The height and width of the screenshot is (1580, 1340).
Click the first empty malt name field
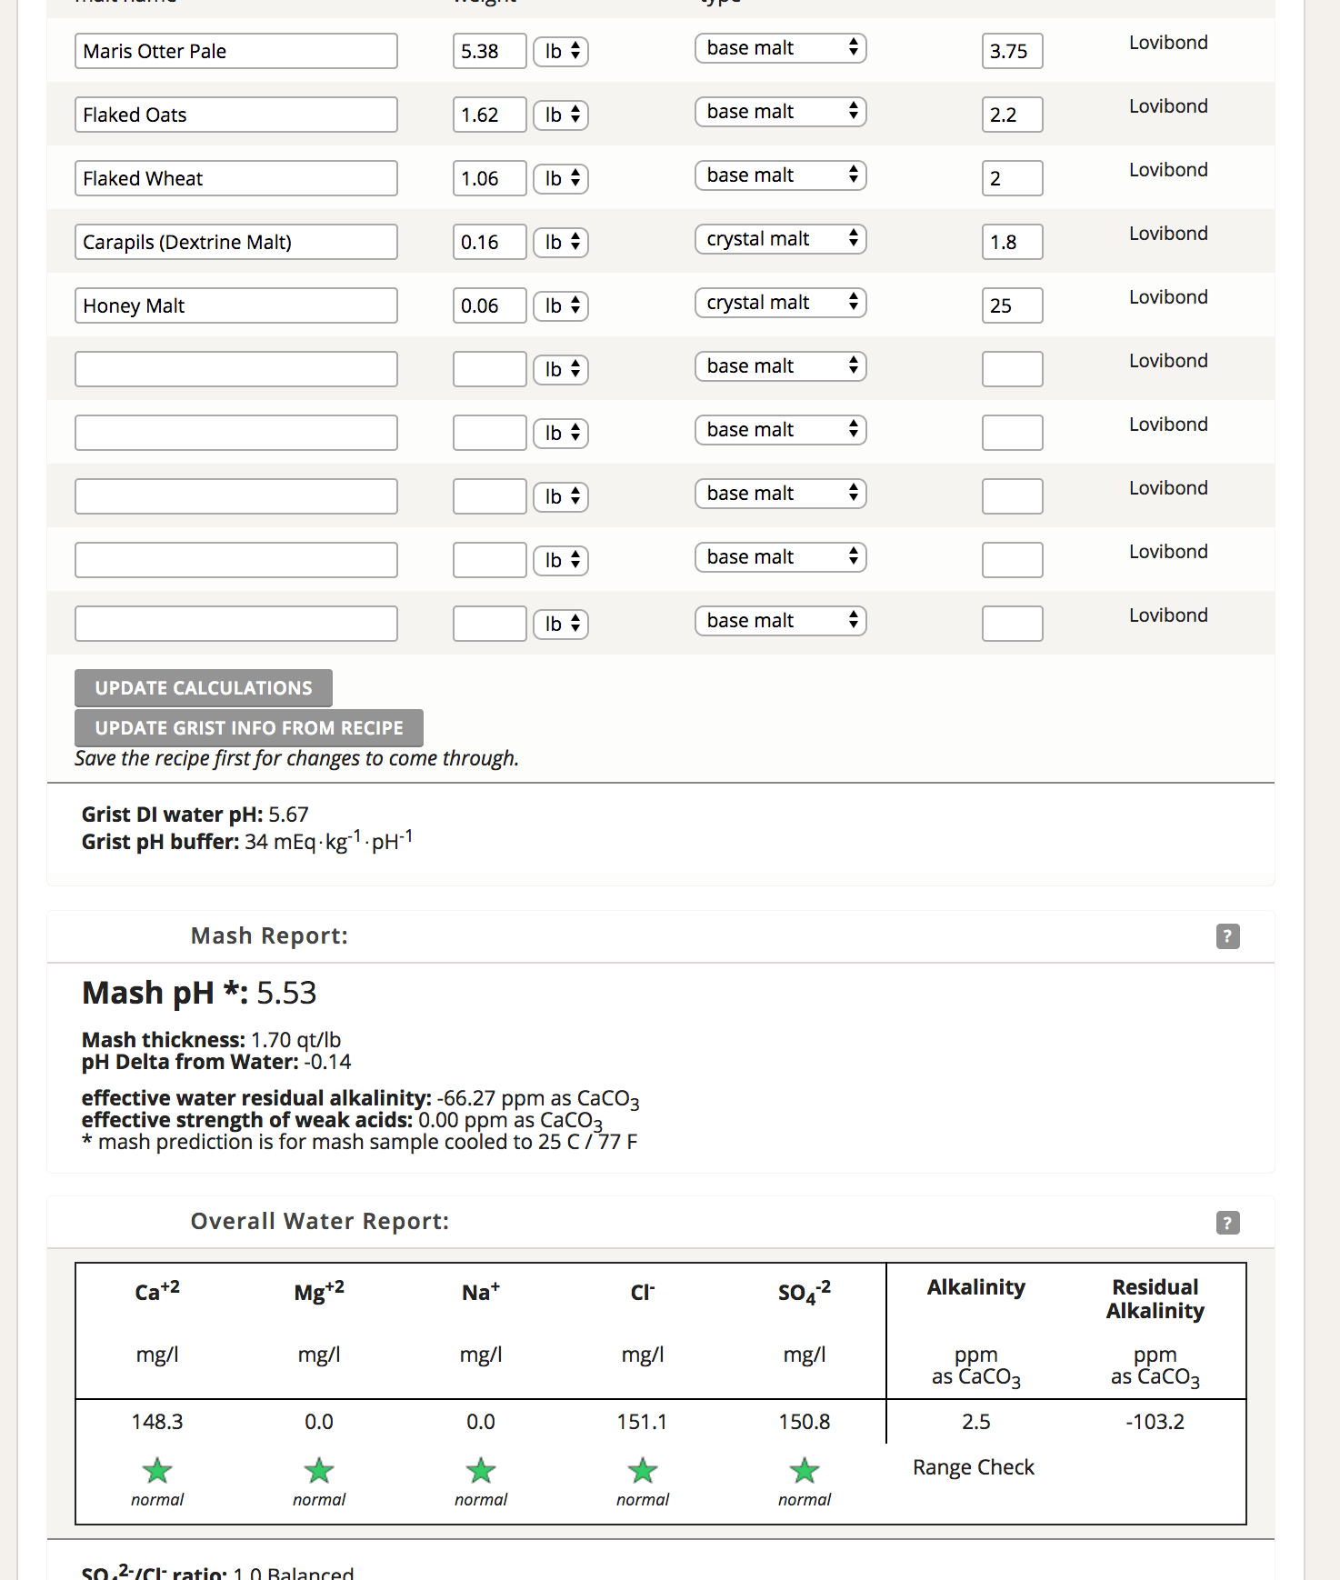(x=236, y=369)
